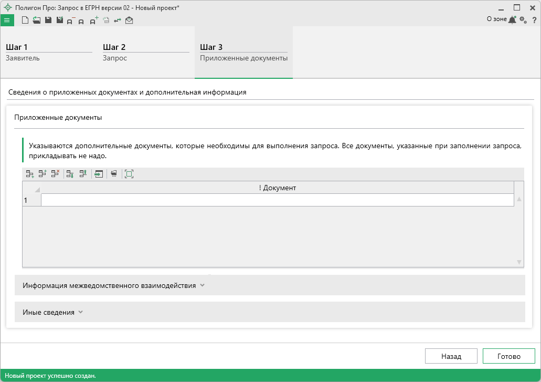Screen dimensions: 541x382
Task: Switch to Шаг 2 Запрос tab
Action: pyautogui.click(x=146, y=52)
